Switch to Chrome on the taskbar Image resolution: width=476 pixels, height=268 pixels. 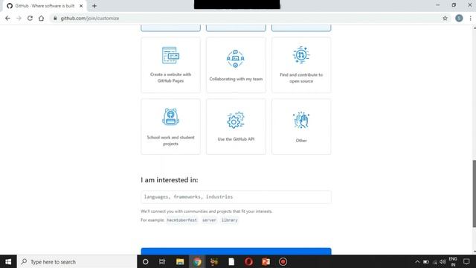point(197,261)
